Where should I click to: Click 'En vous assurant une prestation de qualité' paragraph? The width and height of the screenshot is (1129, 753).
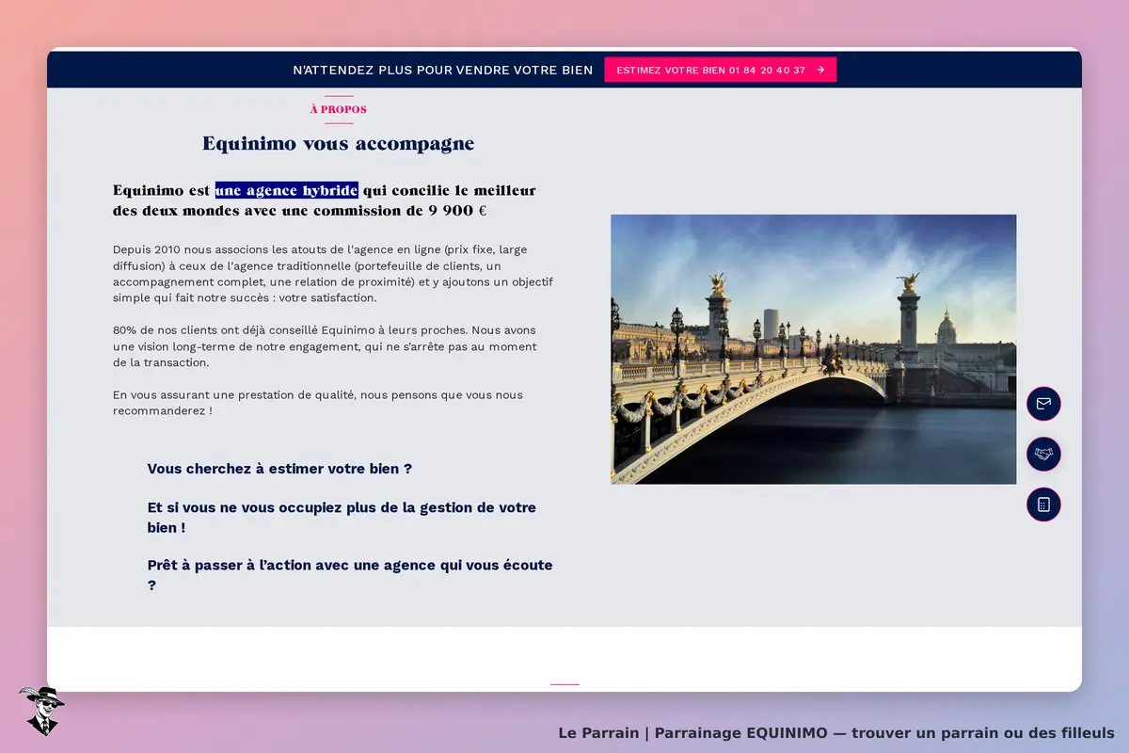pyautogui.click(x=318, y=403)
